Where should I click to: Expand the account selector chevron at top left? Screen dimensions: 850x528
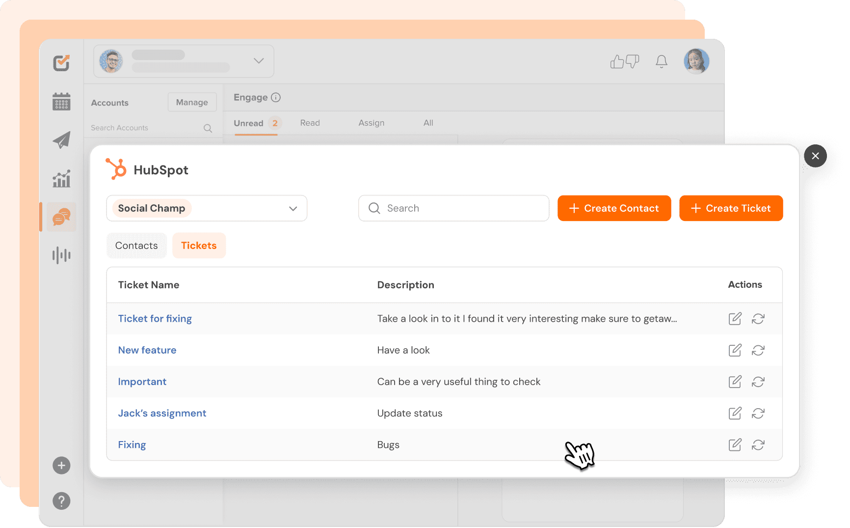(x=259, y=60)
